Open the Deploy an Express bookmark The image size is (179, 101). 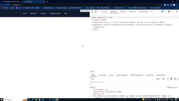[x=62, y=8]
